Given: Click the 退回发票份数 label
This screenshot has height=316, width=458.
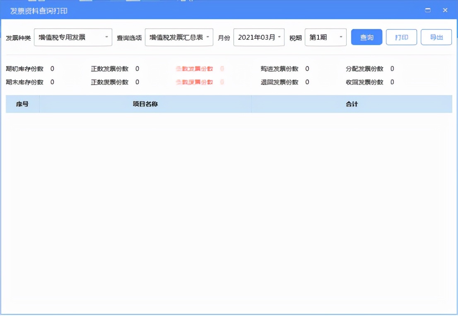Looking at the screenshot, I should (x=278, y=82).
